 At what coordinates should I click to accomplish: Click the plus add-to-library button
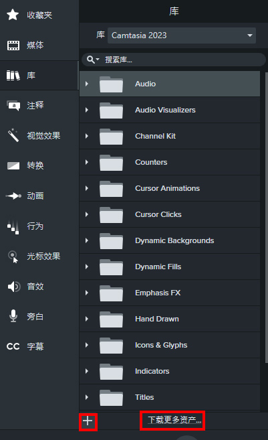(x=88, y=421)
